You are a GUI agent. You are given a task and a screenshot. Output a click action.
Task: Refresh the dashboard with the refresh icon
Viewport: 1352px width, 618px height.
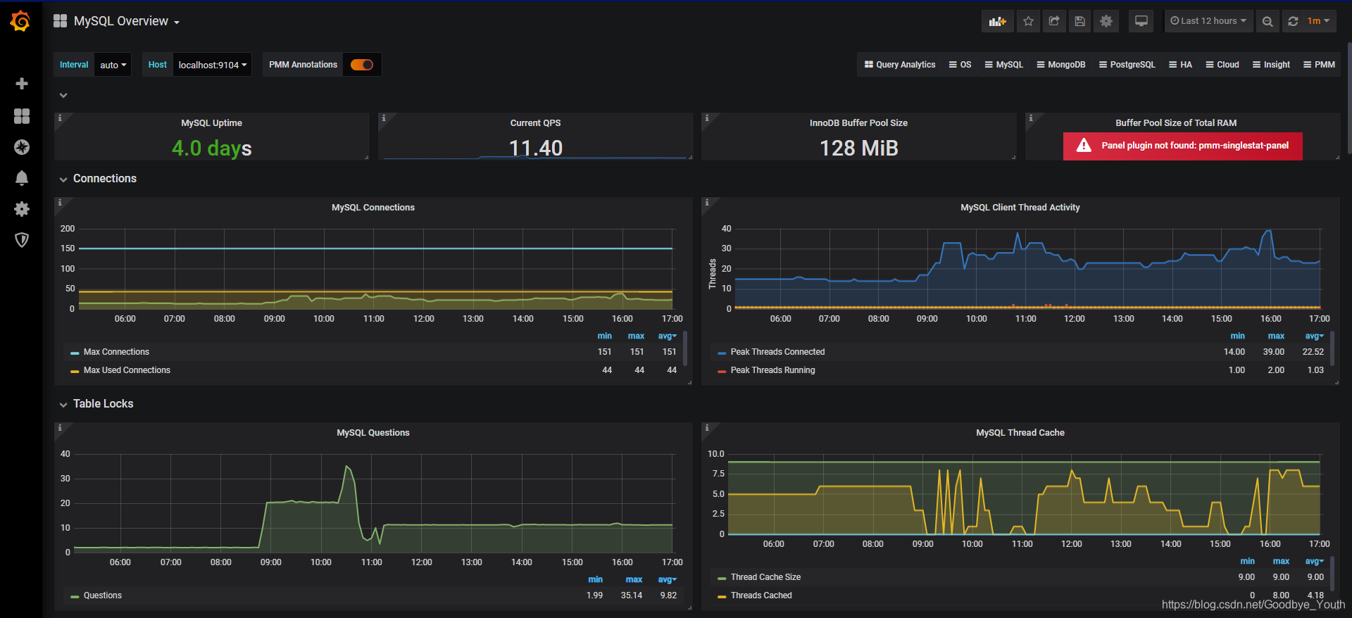pos(1293,21)
